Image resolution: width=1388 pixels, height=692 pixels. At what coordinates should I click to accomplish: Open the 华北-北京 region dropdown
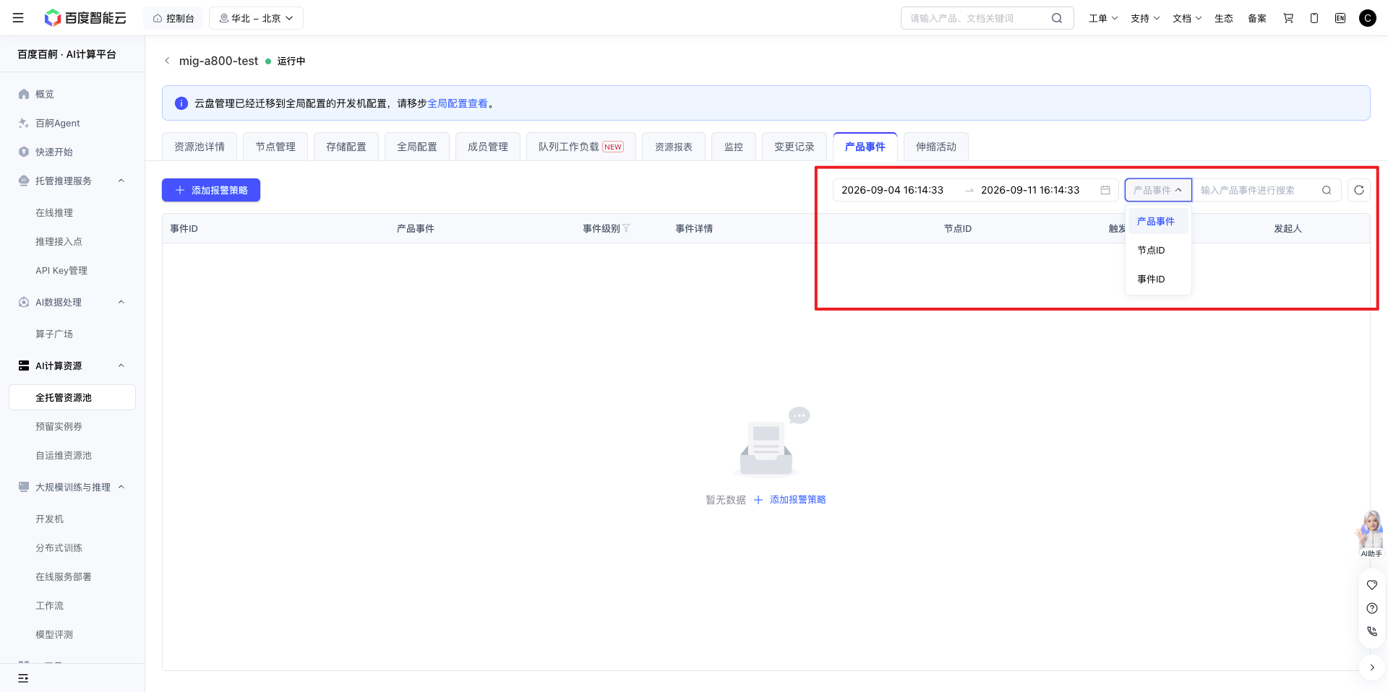click(256, 18)
